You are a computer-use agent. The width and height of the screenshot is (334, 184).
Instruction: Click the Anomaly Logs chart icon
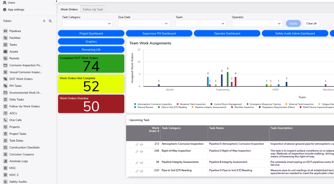[x=5, y=161]
